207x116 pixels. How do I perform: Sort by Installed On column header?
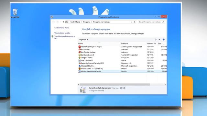152,43
